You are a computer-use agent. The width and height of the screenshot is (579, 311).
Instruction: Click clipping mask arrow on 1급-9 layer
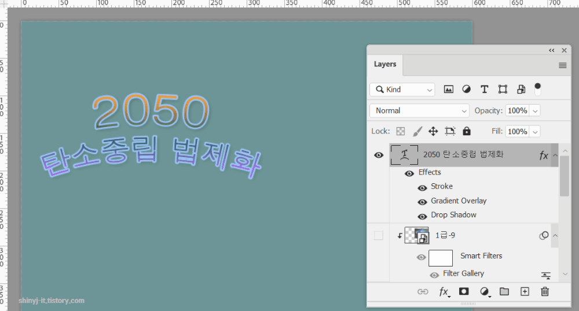pos(400,235)
